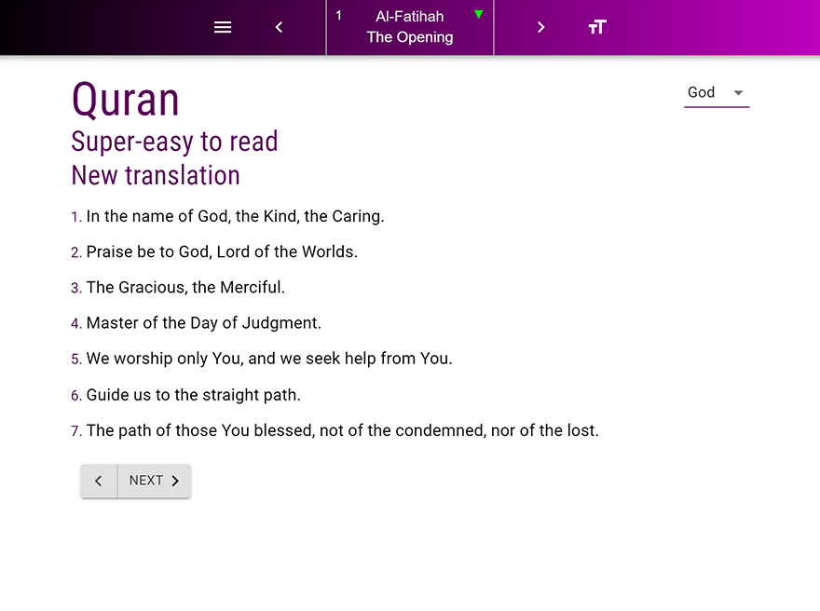Select verse 2 'Praise be to God'
This screenshot has width=820, height=611.
click(x=214, y=251)
